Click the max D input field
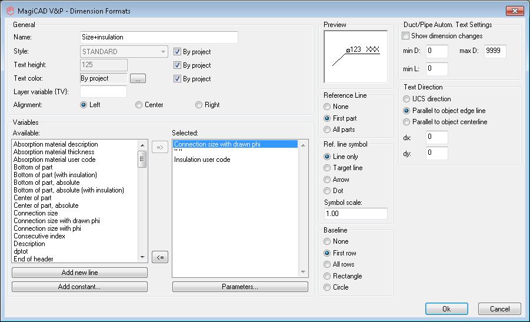530x322 pixels. pyautogui.click(x=495, y=51)
